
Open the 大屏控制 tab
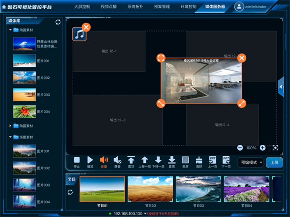(82, 7)
